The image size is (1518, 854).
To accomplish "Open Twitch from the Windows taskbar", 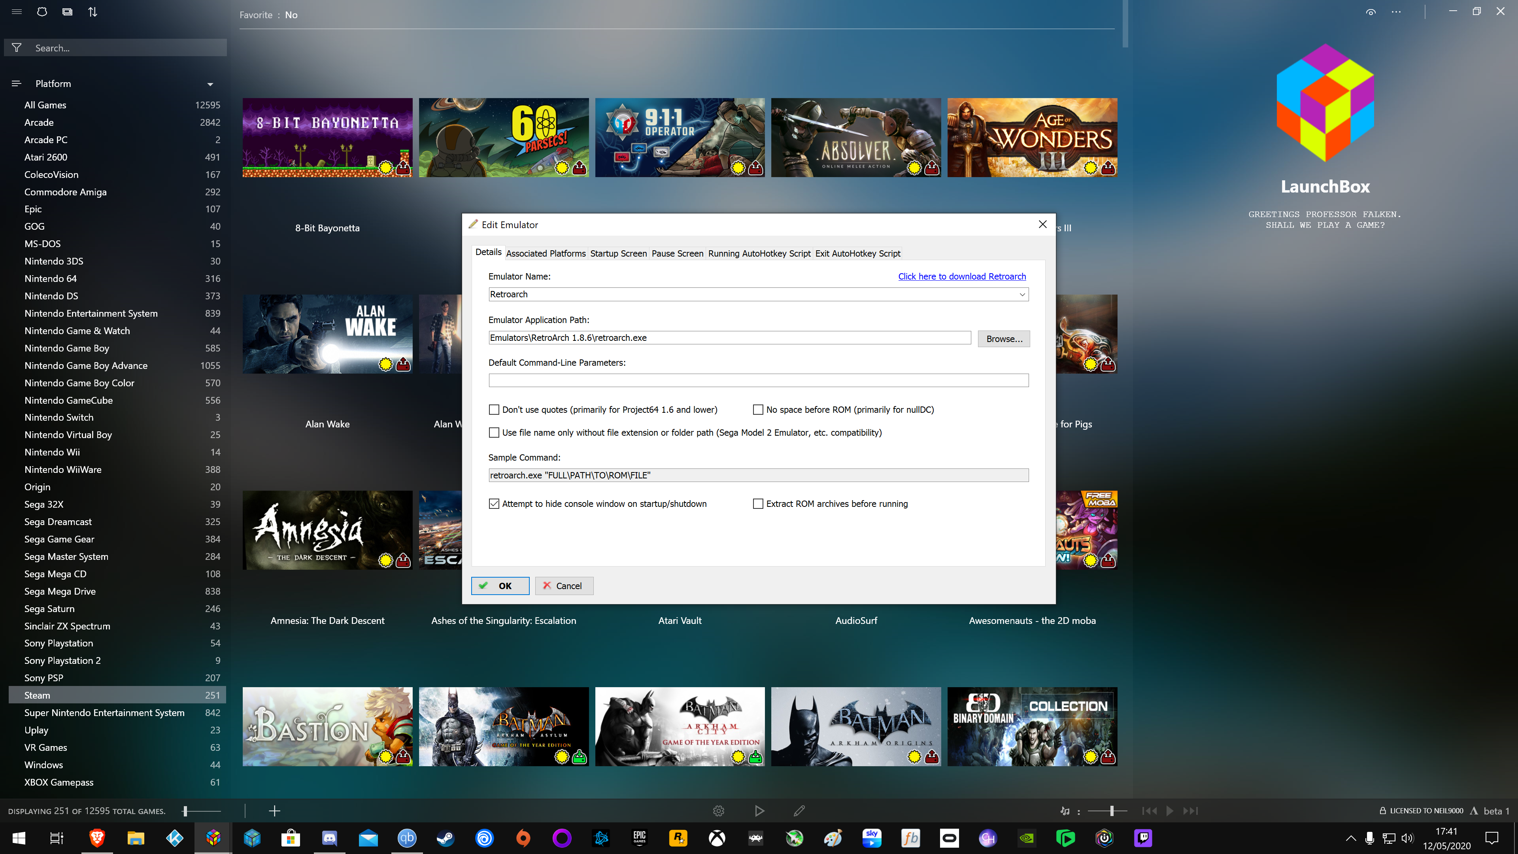I will [x=1143, y=838].
